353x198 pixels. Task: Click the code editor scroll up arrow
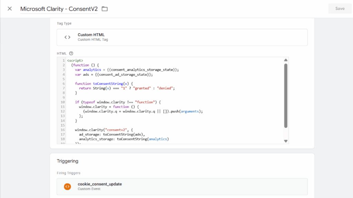point(286,60)
